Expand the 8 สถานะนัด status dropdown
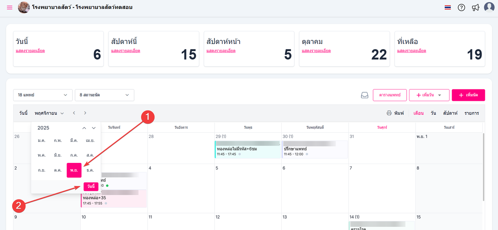 click(x=104, y=95)
